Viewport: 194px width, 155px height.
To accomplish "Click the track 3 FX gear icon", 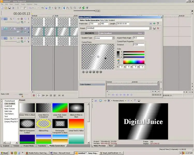I will click(22, 38).
